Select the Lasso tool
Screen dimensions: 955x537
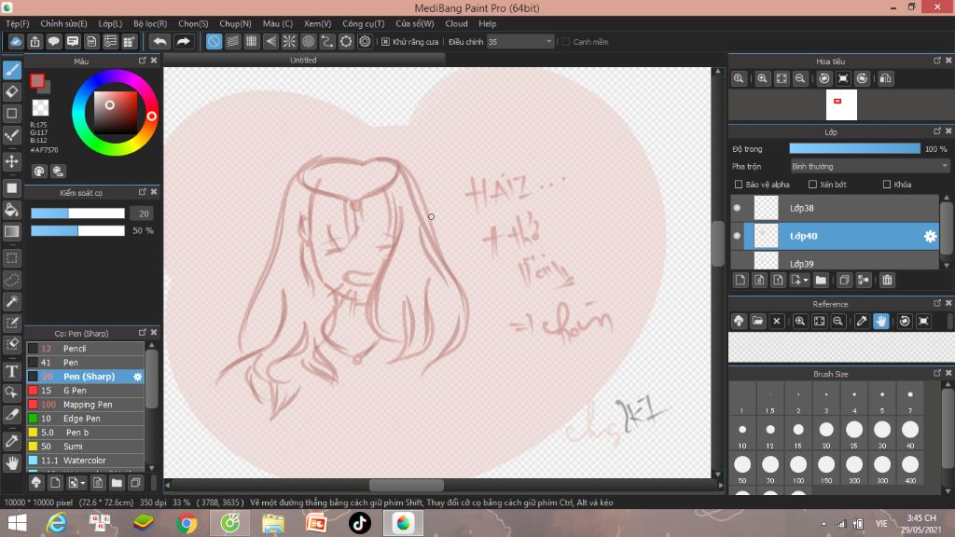tap(11, 280)
